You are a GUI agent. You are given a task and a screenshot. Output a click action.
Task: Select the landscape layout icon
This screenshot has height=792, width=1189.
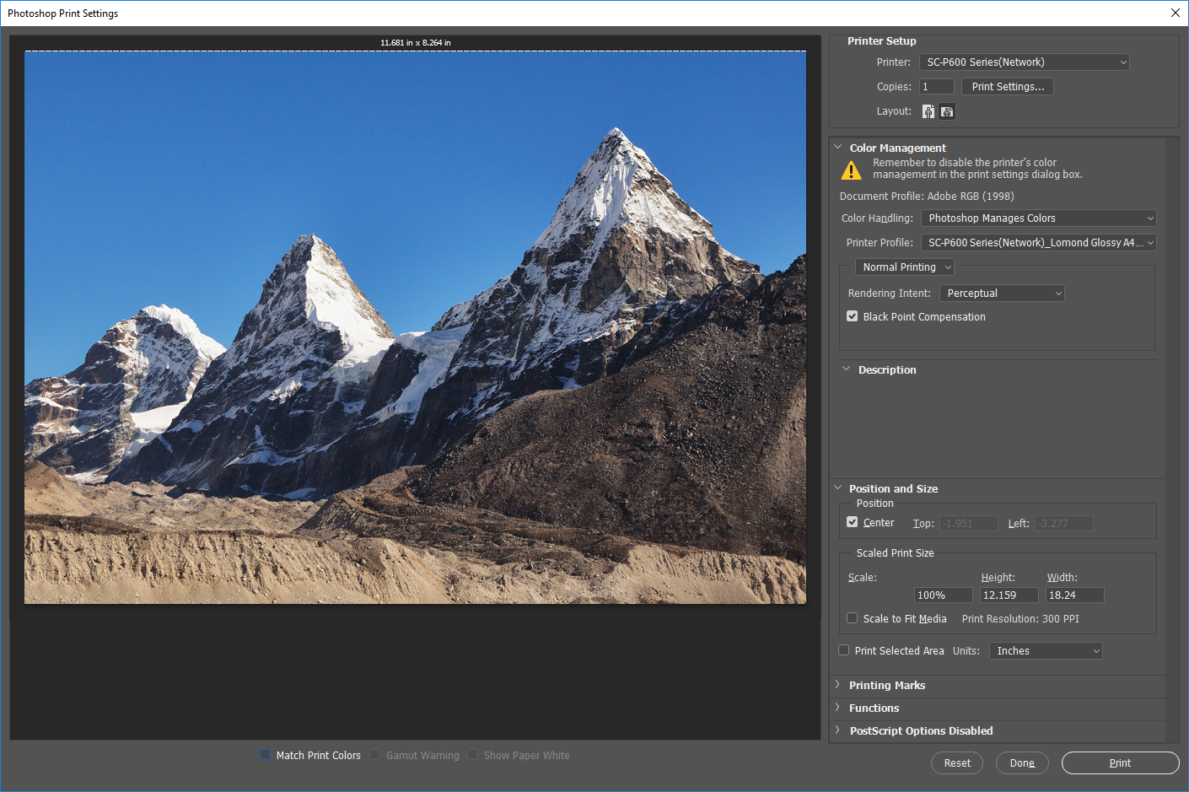946,110
